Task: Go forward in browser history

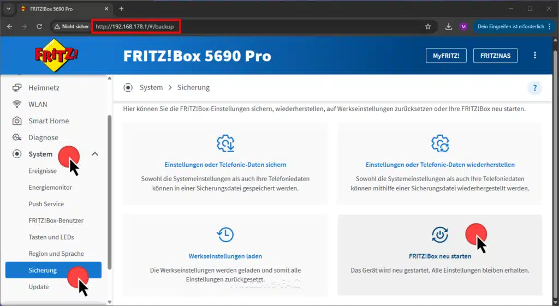Action: pos(24,26)
